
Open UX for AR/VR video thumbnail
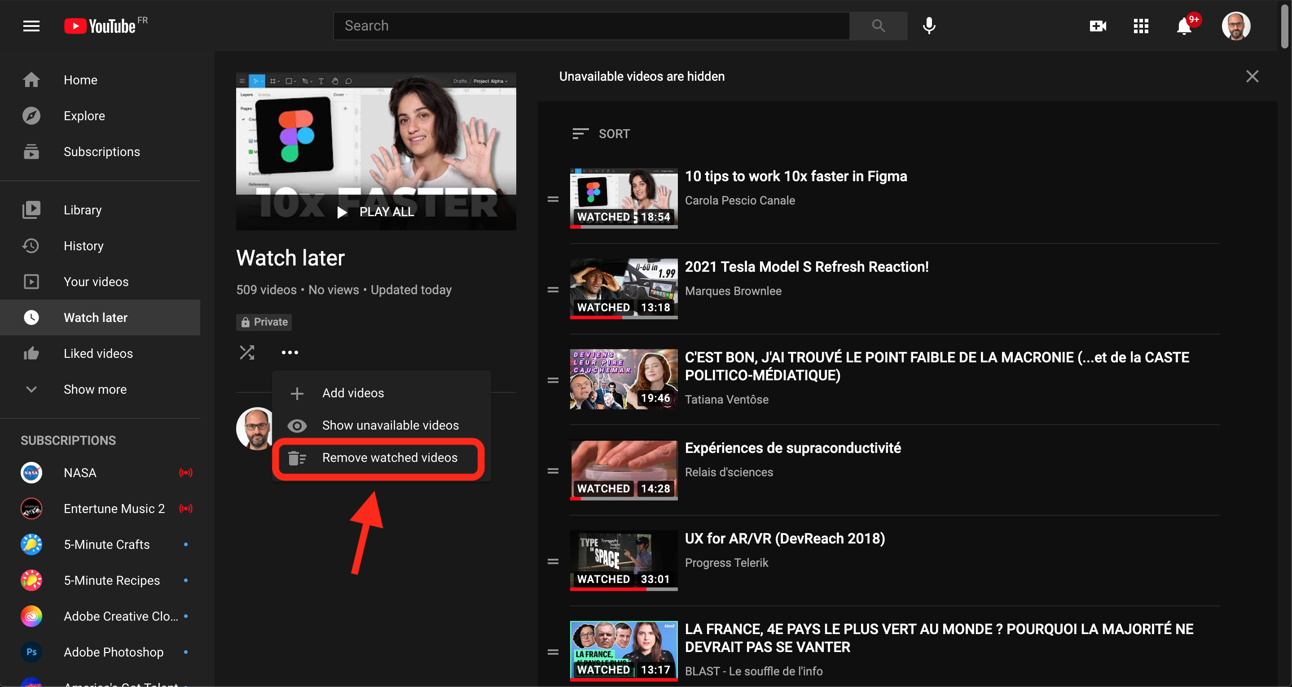click(624, 561)
